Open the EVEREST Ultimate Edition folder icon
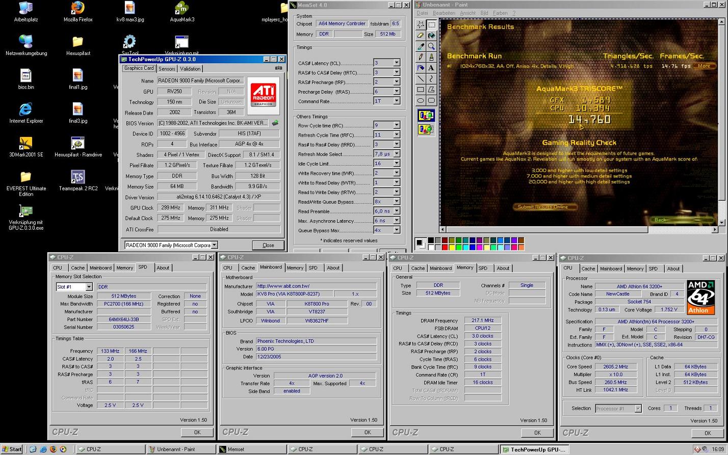Viewport: 728px width, 455px height. [x=26, y=183]
